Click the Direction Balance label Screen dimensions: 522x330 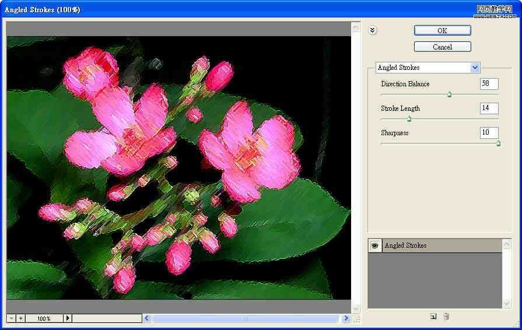point(405,84)
